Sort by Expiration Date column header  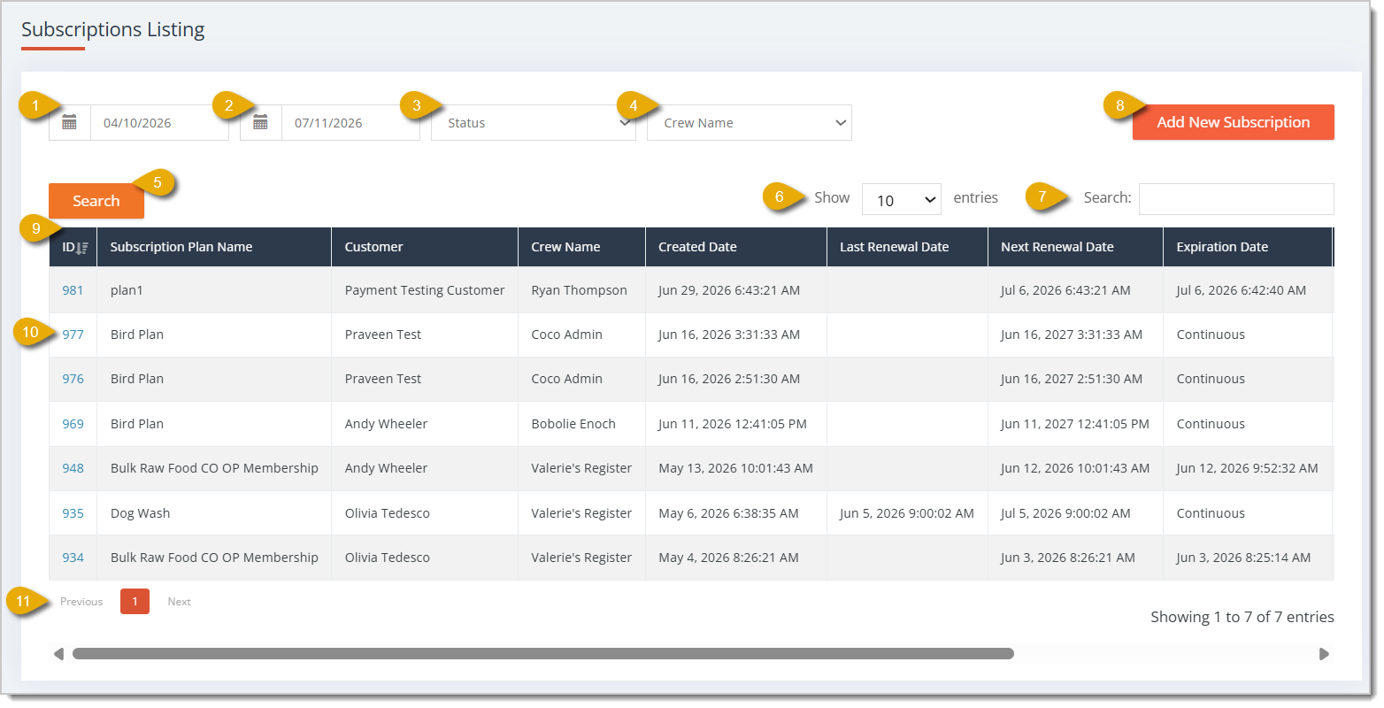point(1248,247)
